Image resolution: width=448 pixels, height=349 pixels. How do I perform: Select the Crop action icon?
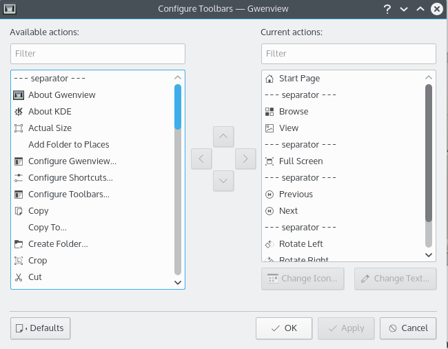[19, 261]
